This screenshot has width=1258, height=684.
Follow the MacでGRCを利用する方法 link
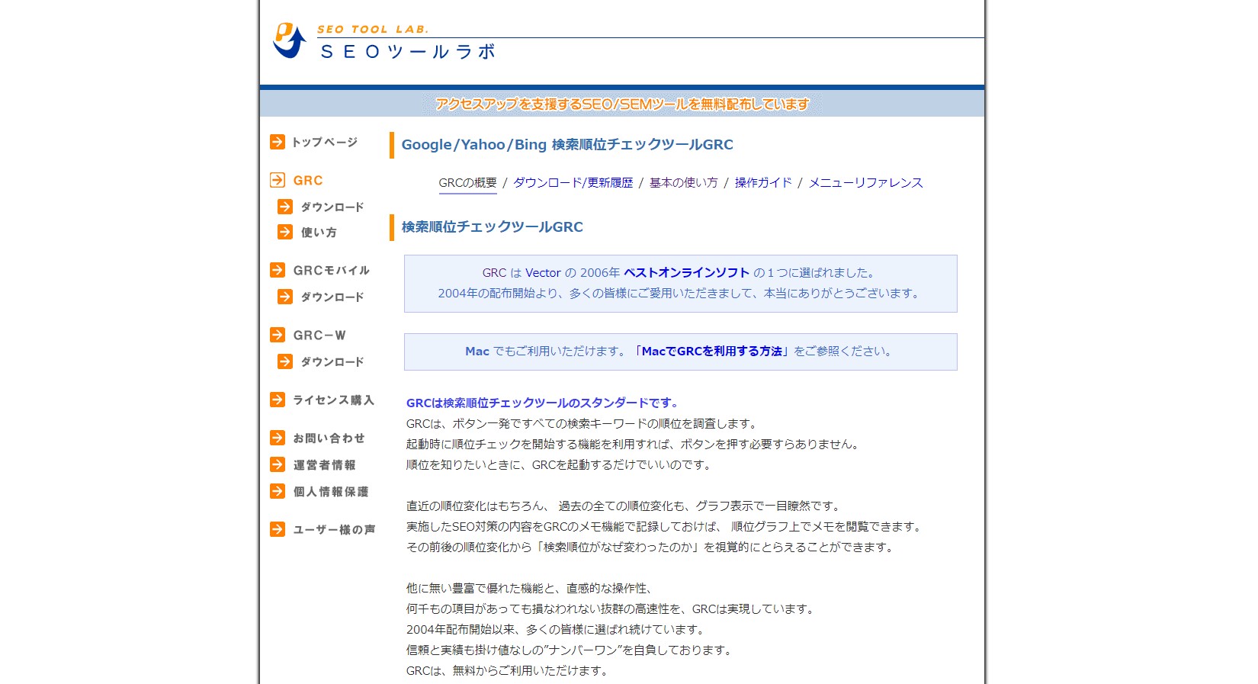click(712, 352)
